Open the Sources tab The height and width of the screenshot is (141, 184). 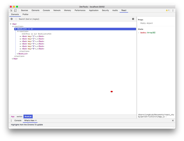(x=25, y=10)
